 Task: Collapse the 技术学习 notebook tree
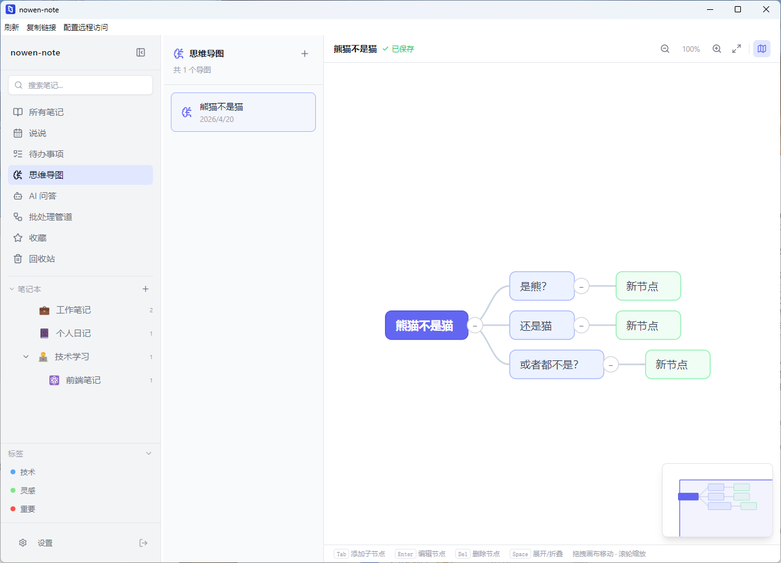click(26, 357)
